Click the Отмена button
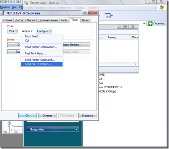169x149 pixels. [x=47, y=115]
